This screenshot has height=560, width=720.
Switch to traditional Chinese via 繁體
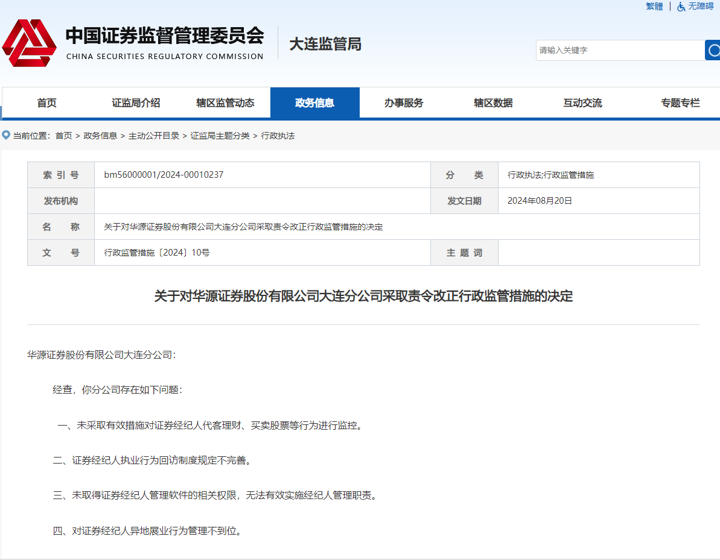pos(654,7)
